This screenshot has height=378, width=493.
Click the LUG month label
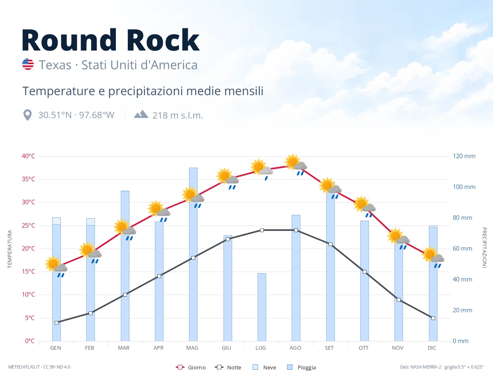coord(261,348)
